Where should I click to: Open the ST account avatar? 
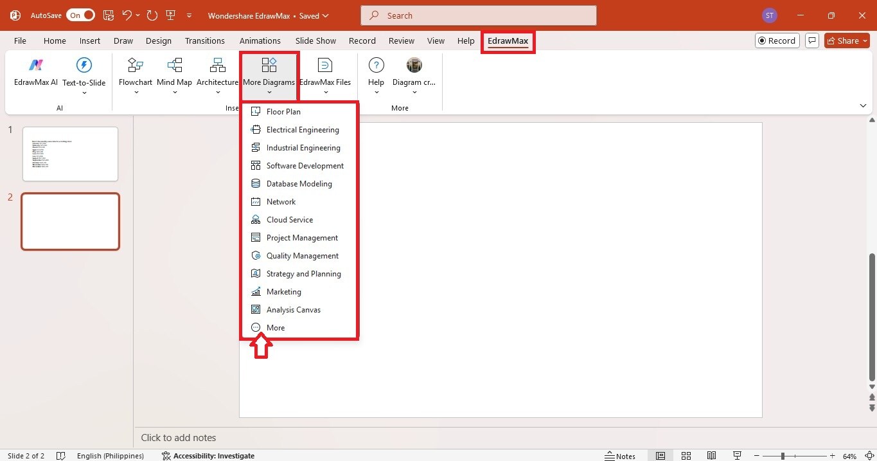point(769,15)
